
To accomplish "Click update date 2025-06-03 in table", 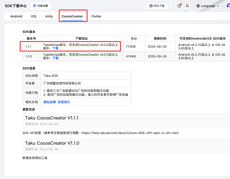I will [157, 47].
